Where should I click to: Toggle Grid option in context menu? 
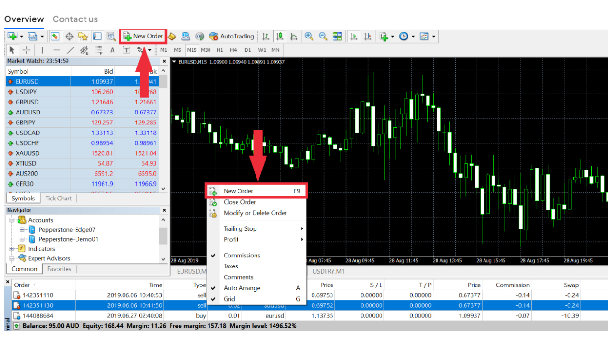(229, 299)
